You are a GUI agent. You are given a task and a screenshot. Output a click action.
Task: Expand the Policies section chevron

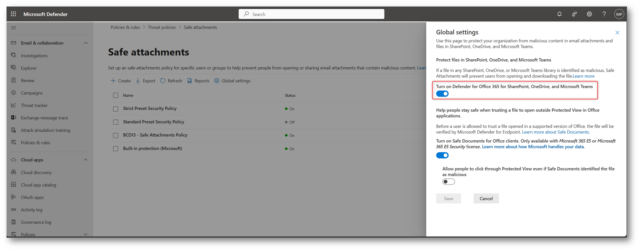tap(86, 234)
